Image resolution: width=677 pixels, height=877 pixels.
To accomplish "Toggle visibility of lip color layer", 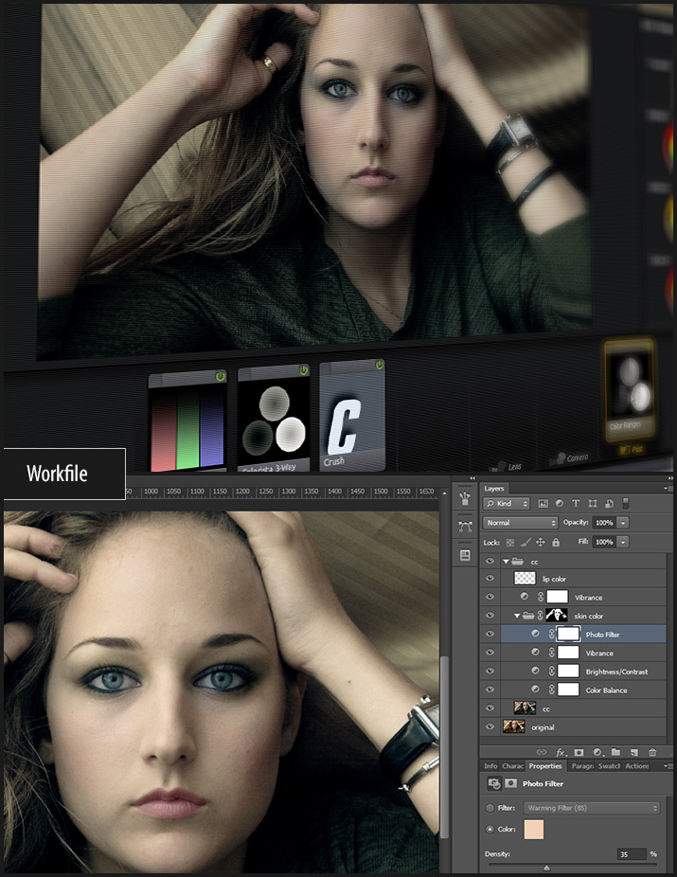I will [490, 579].
